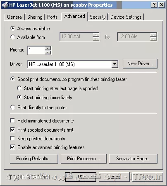Check Keep printed documents

click(x=12, y=139)
